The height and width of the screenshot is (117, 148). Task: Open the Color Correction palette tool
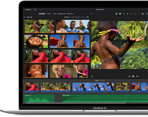point(120,14)
